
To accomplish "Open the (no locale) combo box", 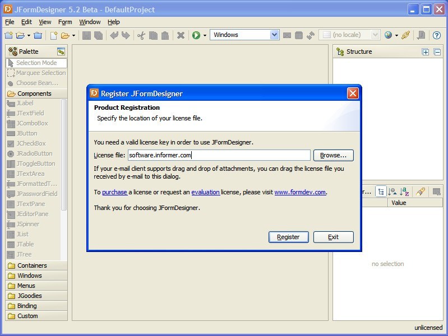I will click(349, 35).
